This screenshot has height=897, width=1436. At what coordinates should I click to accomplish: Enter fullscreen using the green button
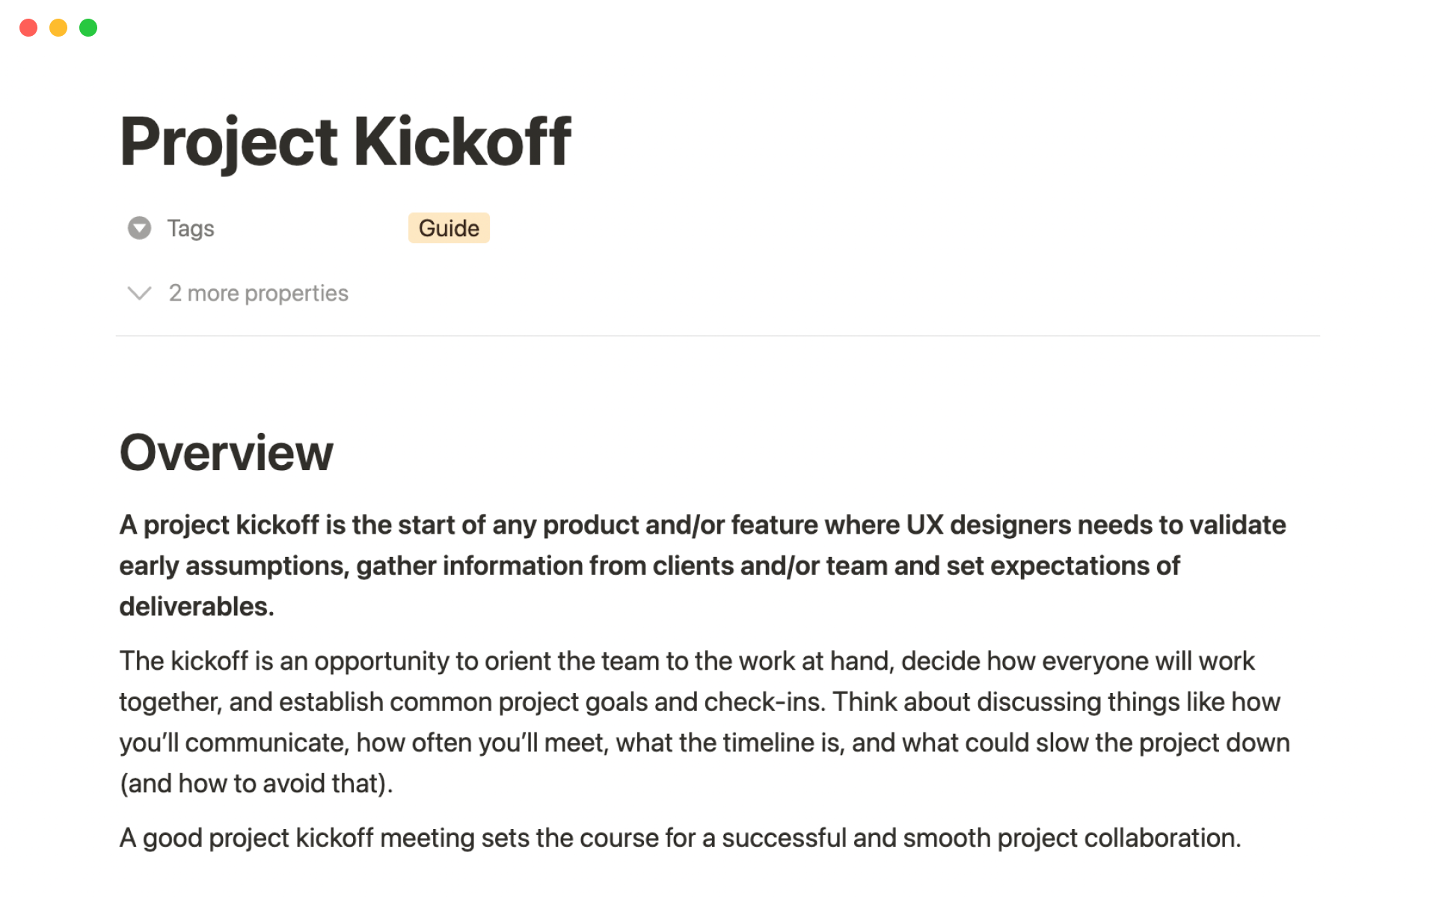coord(88,28)
